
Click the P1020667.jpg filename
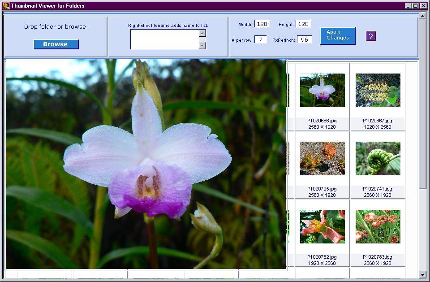tap(377, 121)
